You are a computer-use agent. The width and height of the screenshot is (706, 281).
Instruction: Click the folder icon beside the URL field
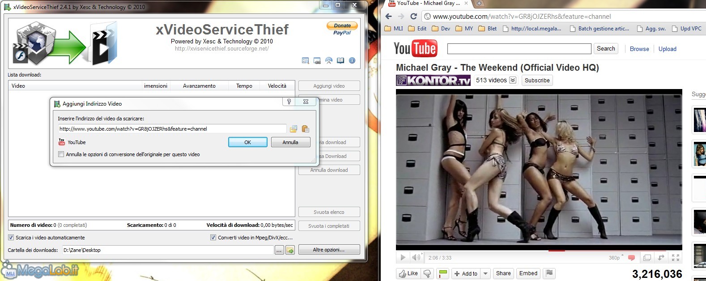pyautogui.click(x=293, y=129)
